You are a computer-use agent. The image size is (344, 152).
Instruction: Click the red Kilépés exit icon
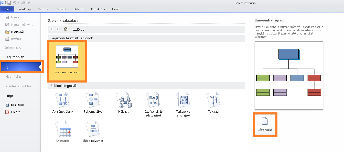pyautogui.click(x=7, y=112)
